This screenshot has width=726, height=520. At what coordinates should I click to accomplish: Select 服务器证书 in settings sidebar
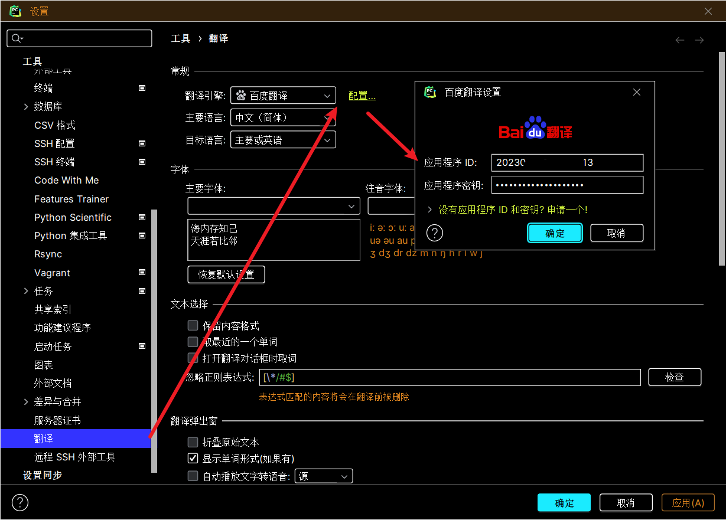(57, 420)
